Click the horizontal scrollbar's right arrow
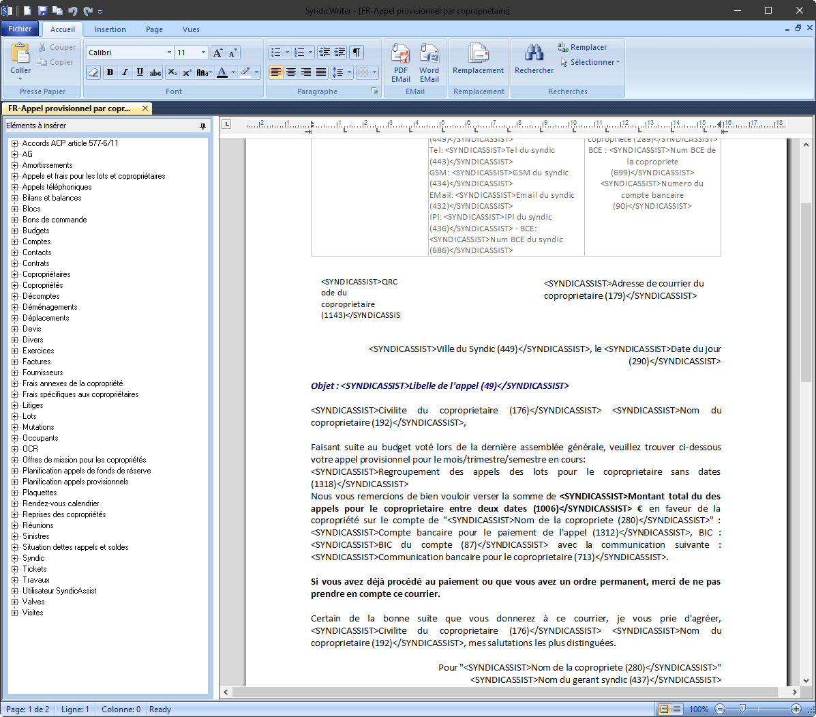Viewport: 816px width, 717px height. pyautogui.click(x=795, y=692)
